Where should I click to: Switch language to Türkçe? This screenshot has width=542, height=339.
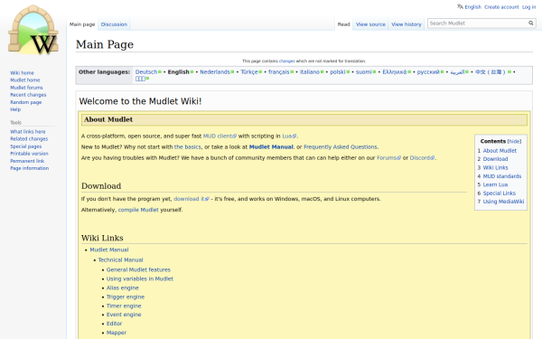pyautogui.click(x=249, y=72)
